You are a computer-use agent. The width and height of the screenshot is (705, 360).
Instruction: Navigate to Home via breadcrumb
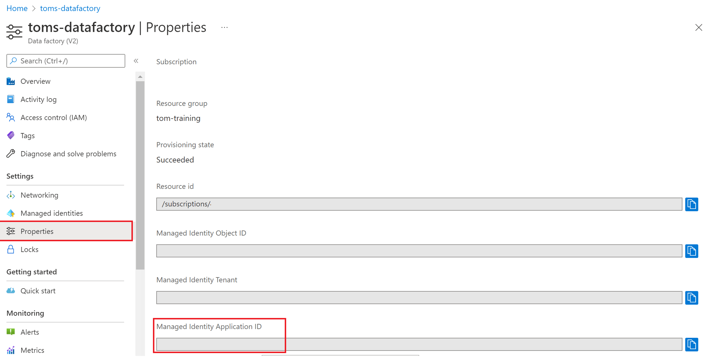point(17,8)
